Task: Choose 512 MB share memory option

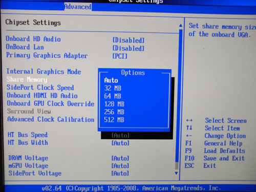Action: (114, 120)
